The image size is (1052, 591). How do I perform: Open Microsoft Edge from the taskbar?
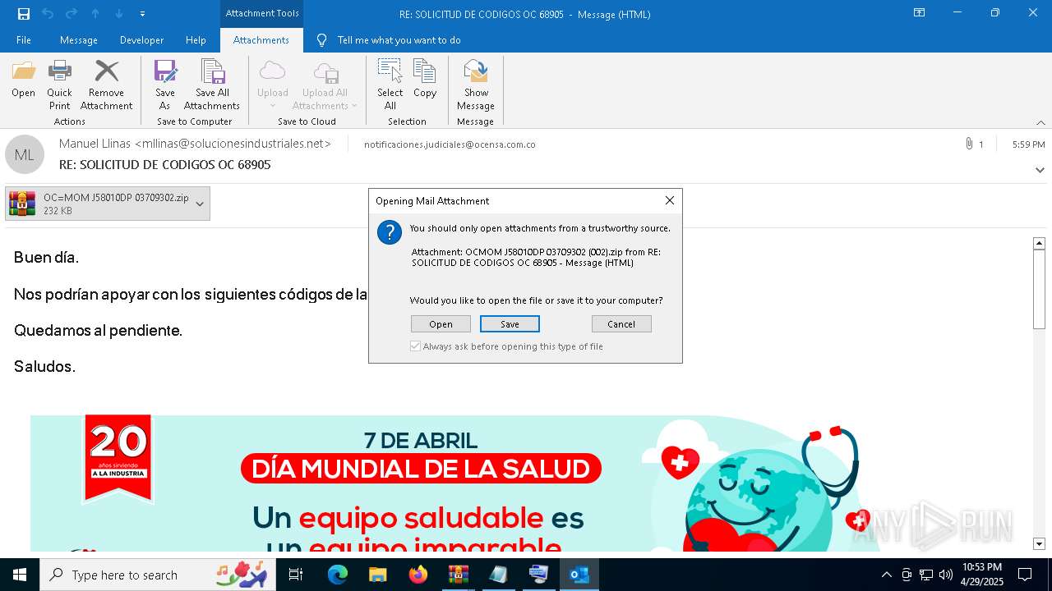(x=338, y=575)
